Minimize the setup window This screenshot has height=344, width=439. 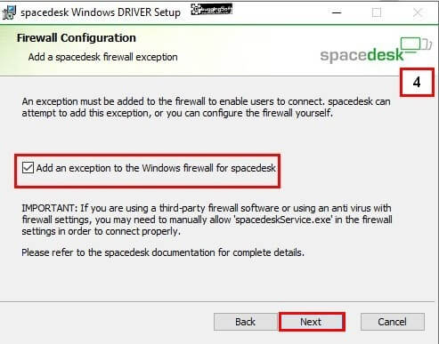(337, 12)
